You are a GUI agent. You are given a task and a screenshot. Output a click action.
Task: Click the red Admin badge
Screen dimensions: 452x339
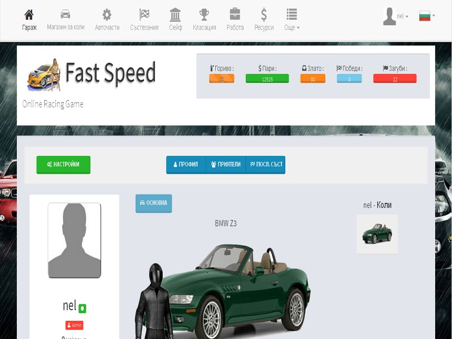coord(74,325)
